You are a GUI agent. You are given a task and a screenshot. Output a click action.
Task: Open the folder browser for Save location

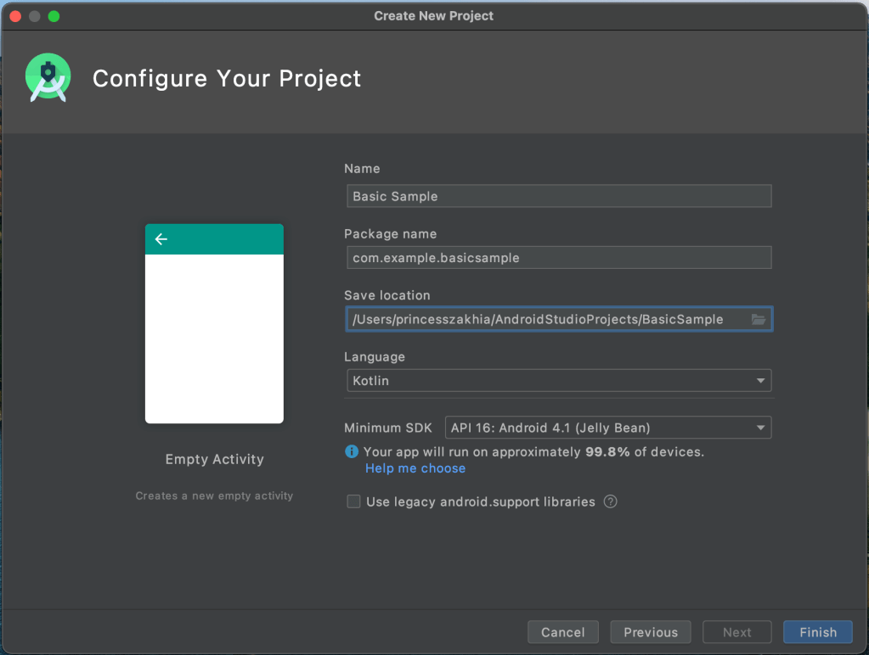coord(759,319)
